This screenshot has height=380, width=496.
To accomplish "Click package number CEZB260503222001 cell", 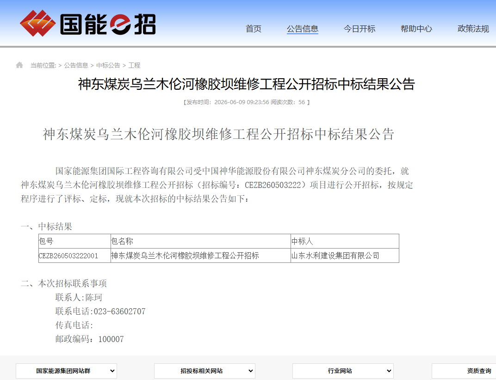I will click(x=74, y=255).
